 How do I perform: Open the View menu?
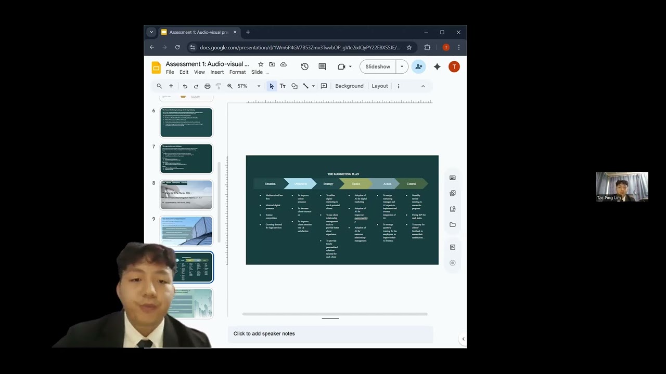[199, 72]
